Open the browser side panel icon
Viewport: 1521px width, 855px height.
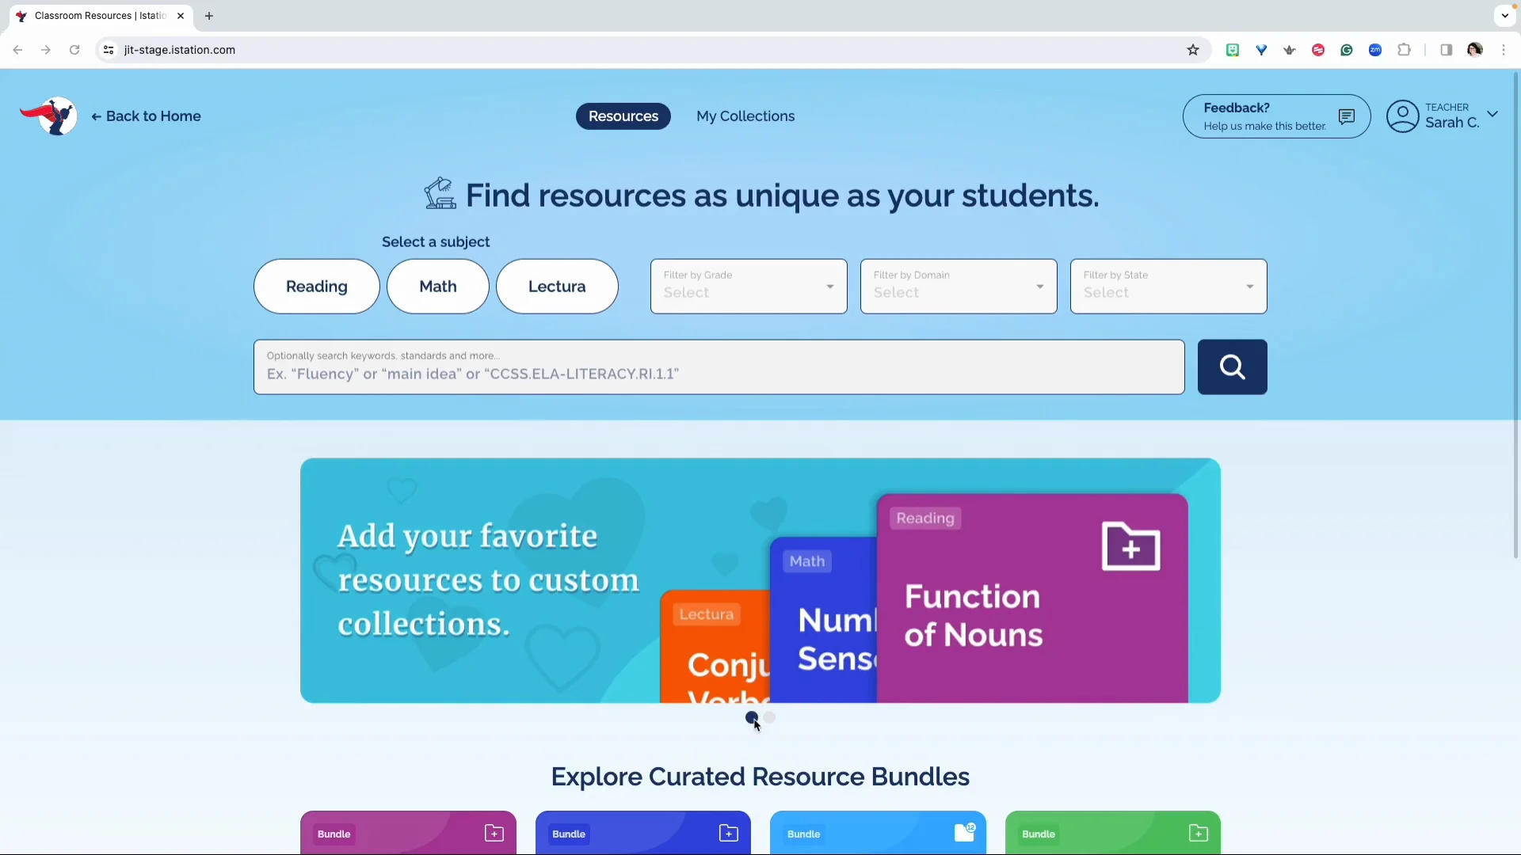pyautogui.click(x=1446, y=50)
